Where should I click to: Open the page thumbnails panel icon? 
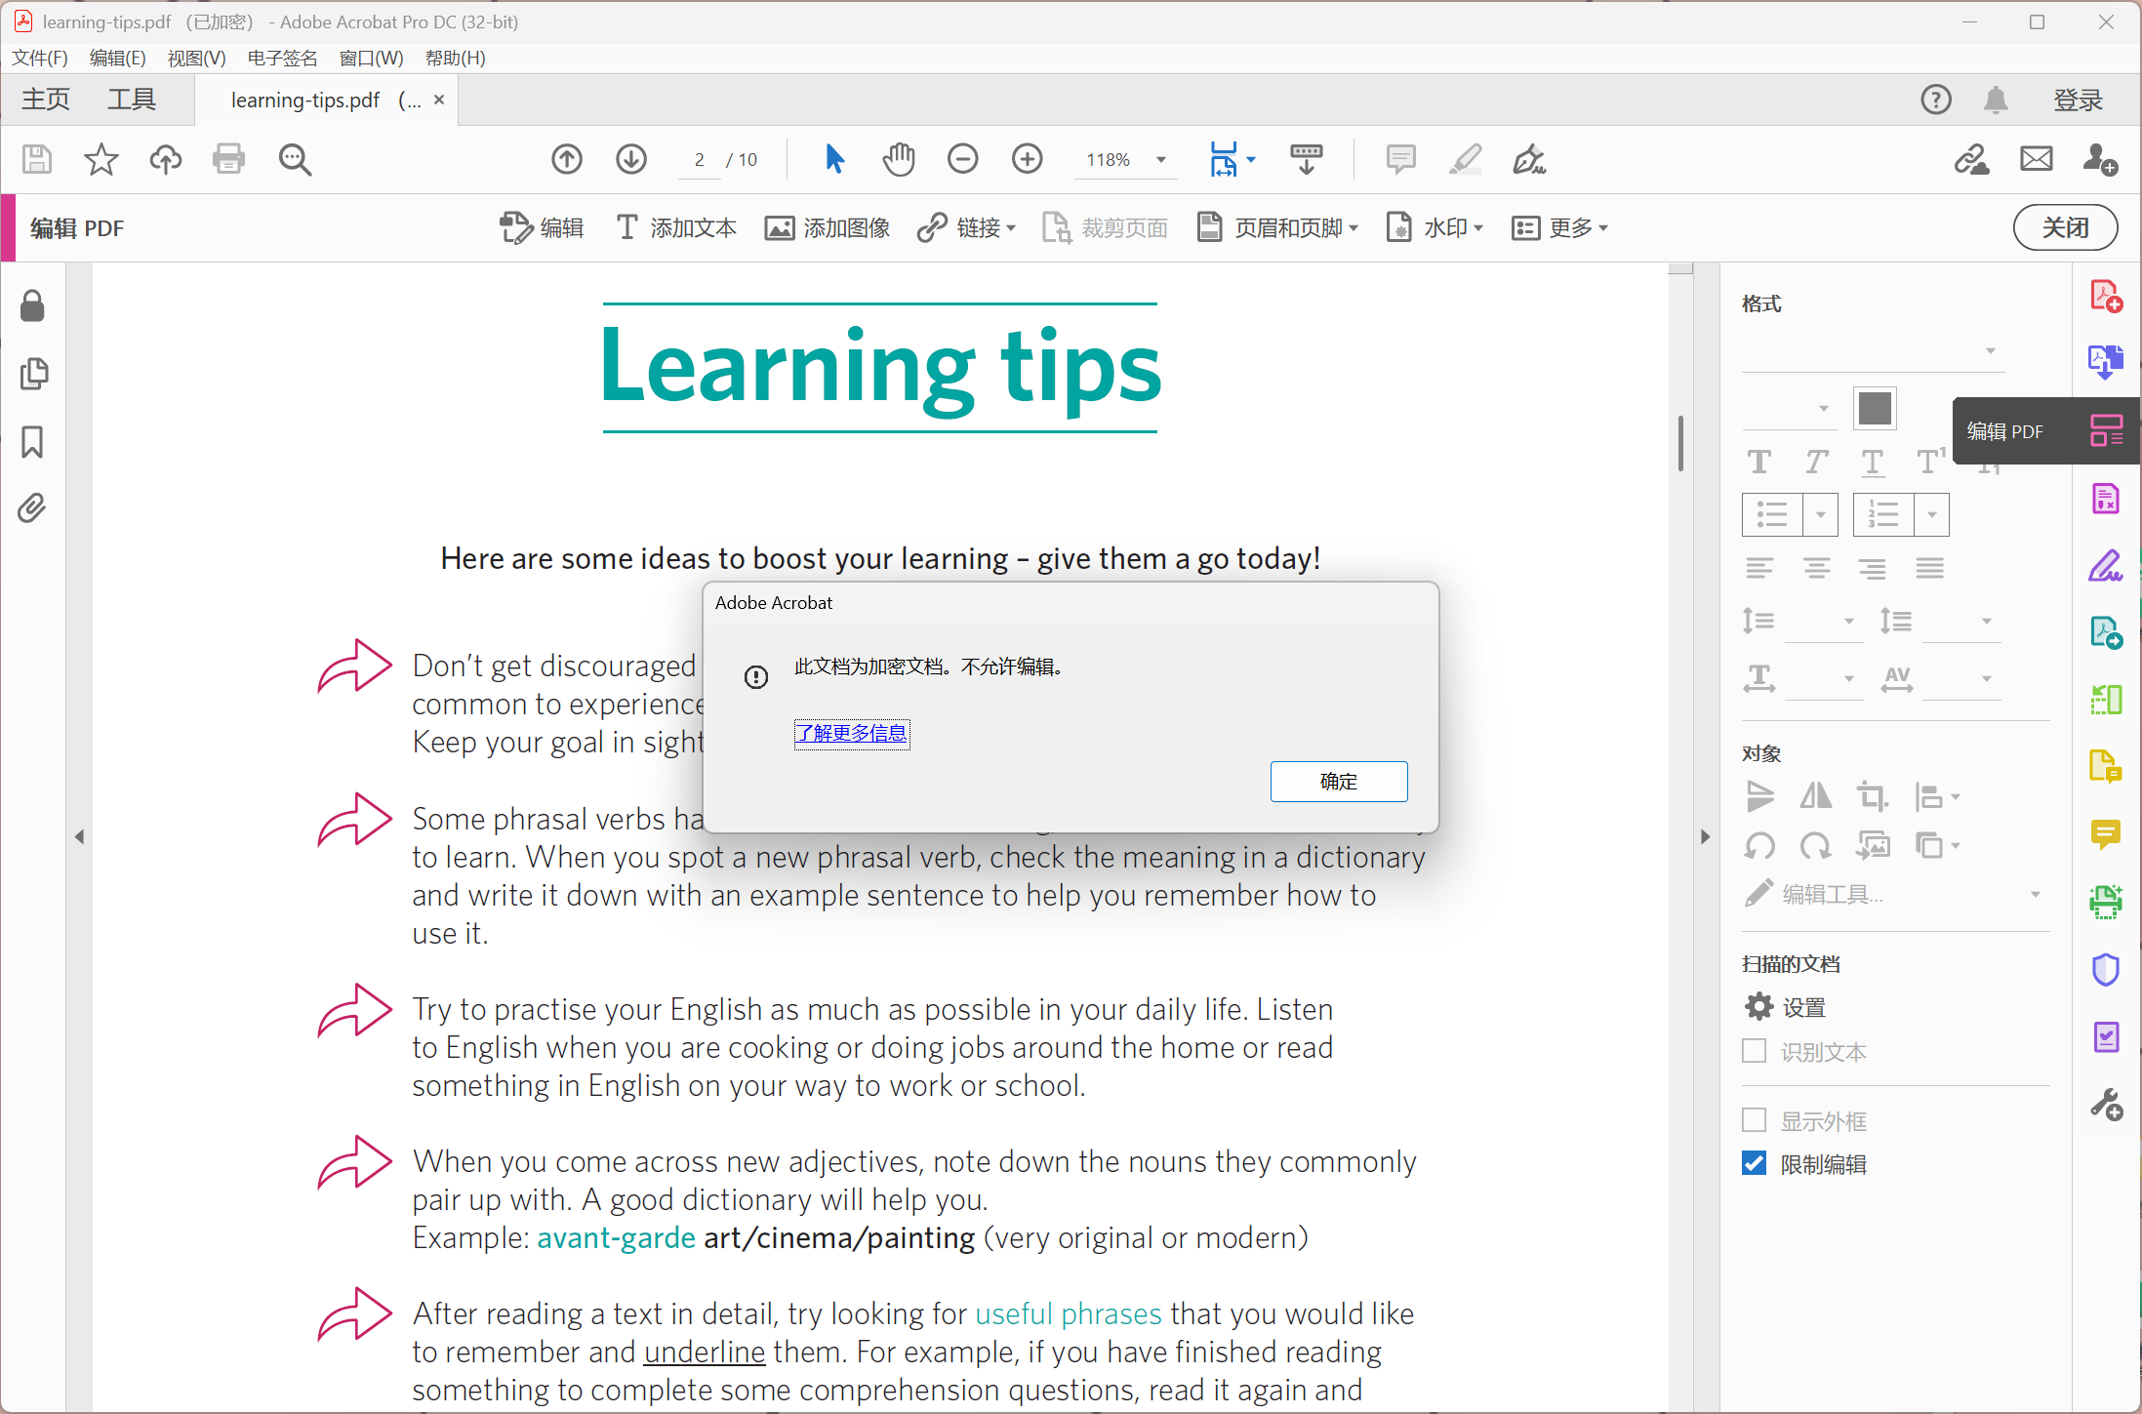click(34, 374)
